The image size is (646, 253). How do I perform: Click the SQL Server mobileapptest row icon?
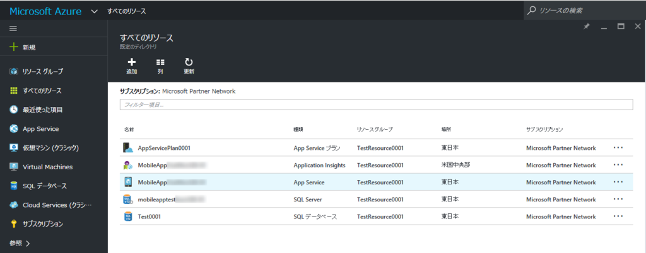[127, 200]
